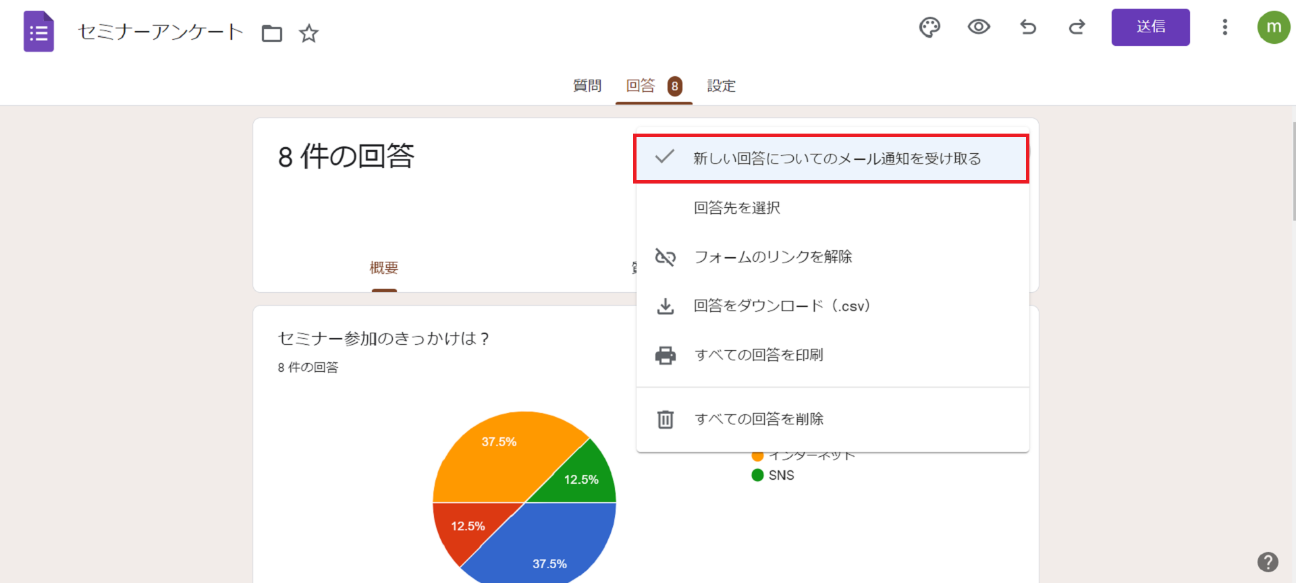Select すべての回答を印刷 option
Screen dimensions: 1296x583
point(759,355)
